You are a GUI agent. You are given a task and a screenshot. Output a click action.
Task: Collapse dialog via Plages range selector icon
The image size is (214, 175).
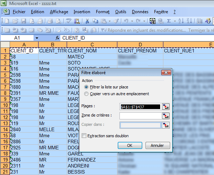tap(165, 106)
